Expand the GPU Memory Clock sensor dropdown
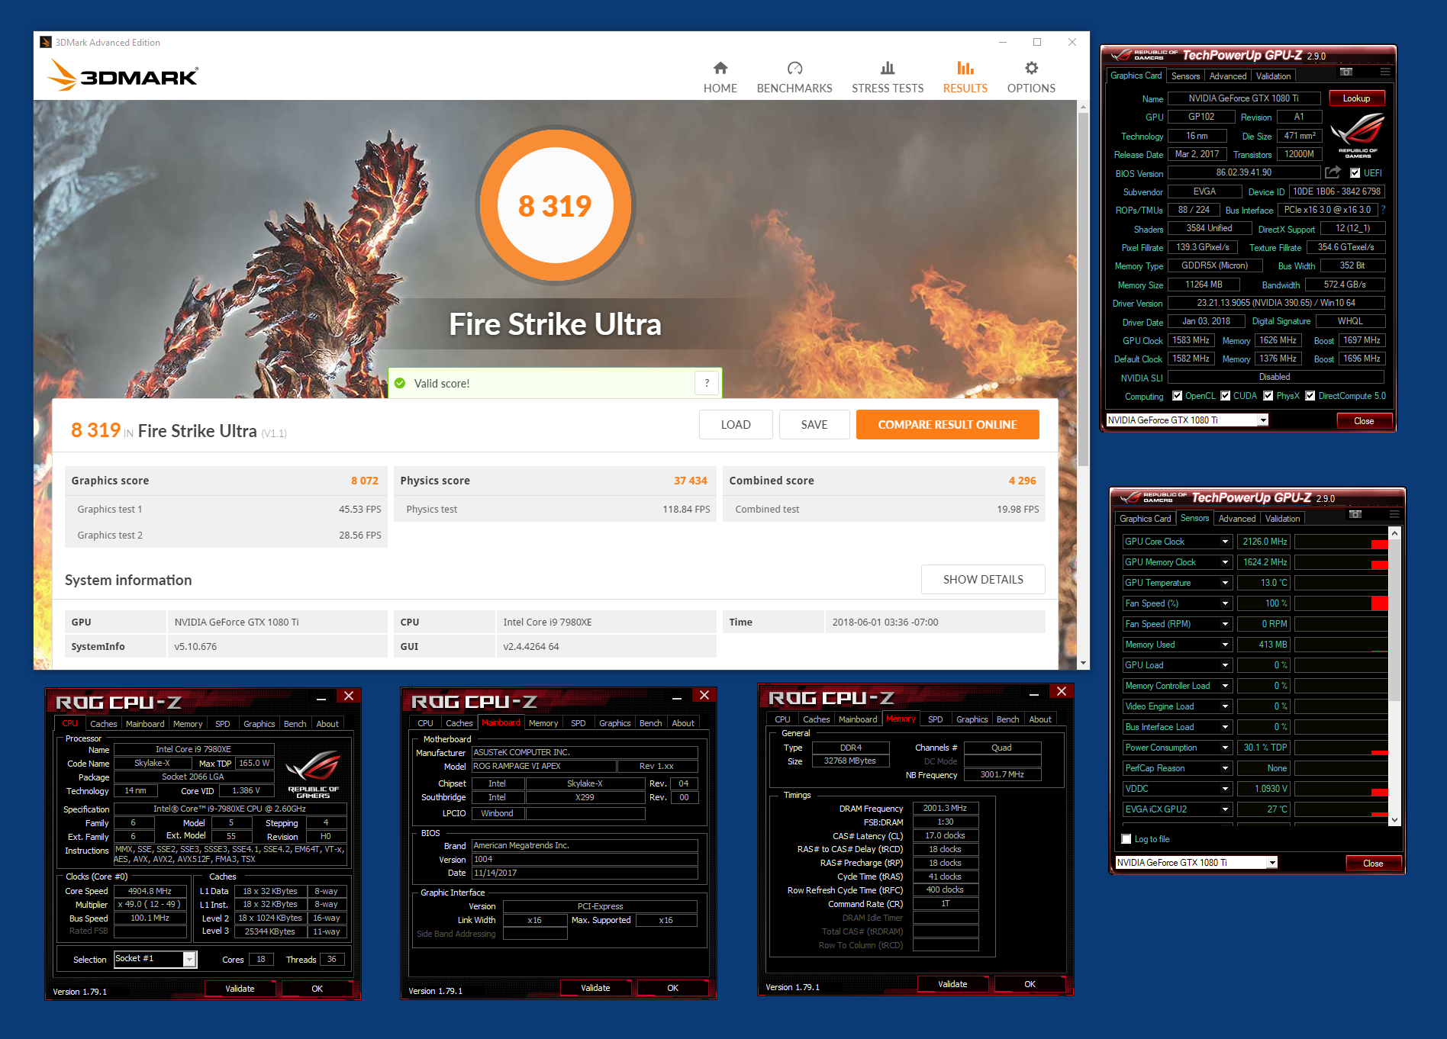The height and width of the screenshot is (1039, 1447). [1225, 562]
